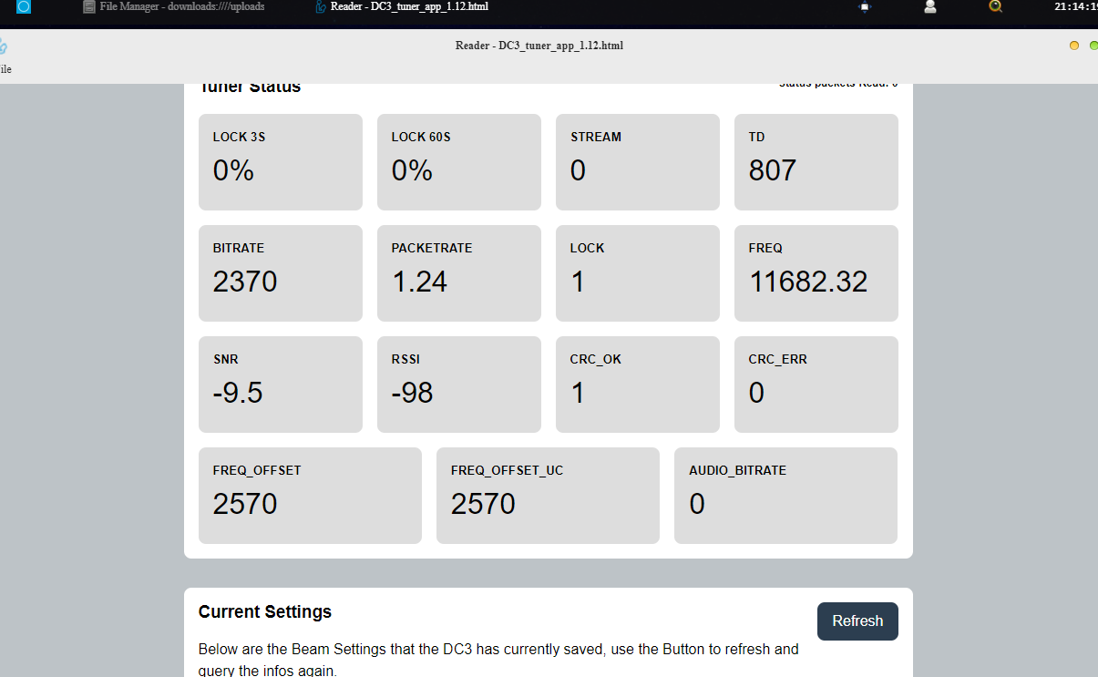Click the Current Settings heading
This screenshot has width=1098, height=677.
[x=265, y=611]
